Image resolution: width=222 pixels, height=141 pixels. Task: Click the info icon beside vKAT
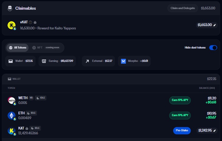tap(30, 22)
